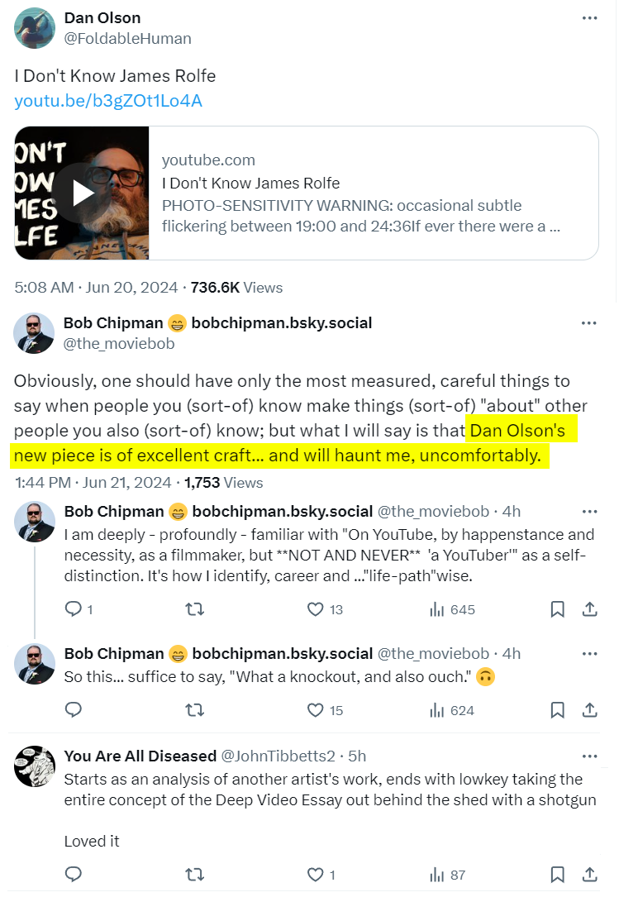View analytics showing 645 views

coord(452,610)
